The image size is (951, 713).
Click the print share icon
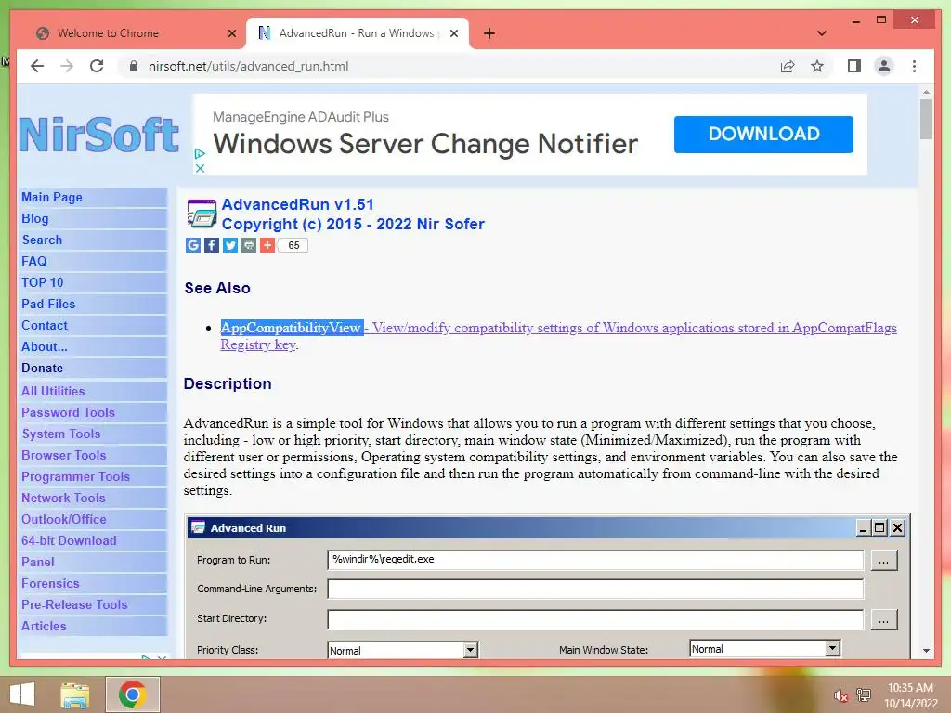[x=249, y=245]
